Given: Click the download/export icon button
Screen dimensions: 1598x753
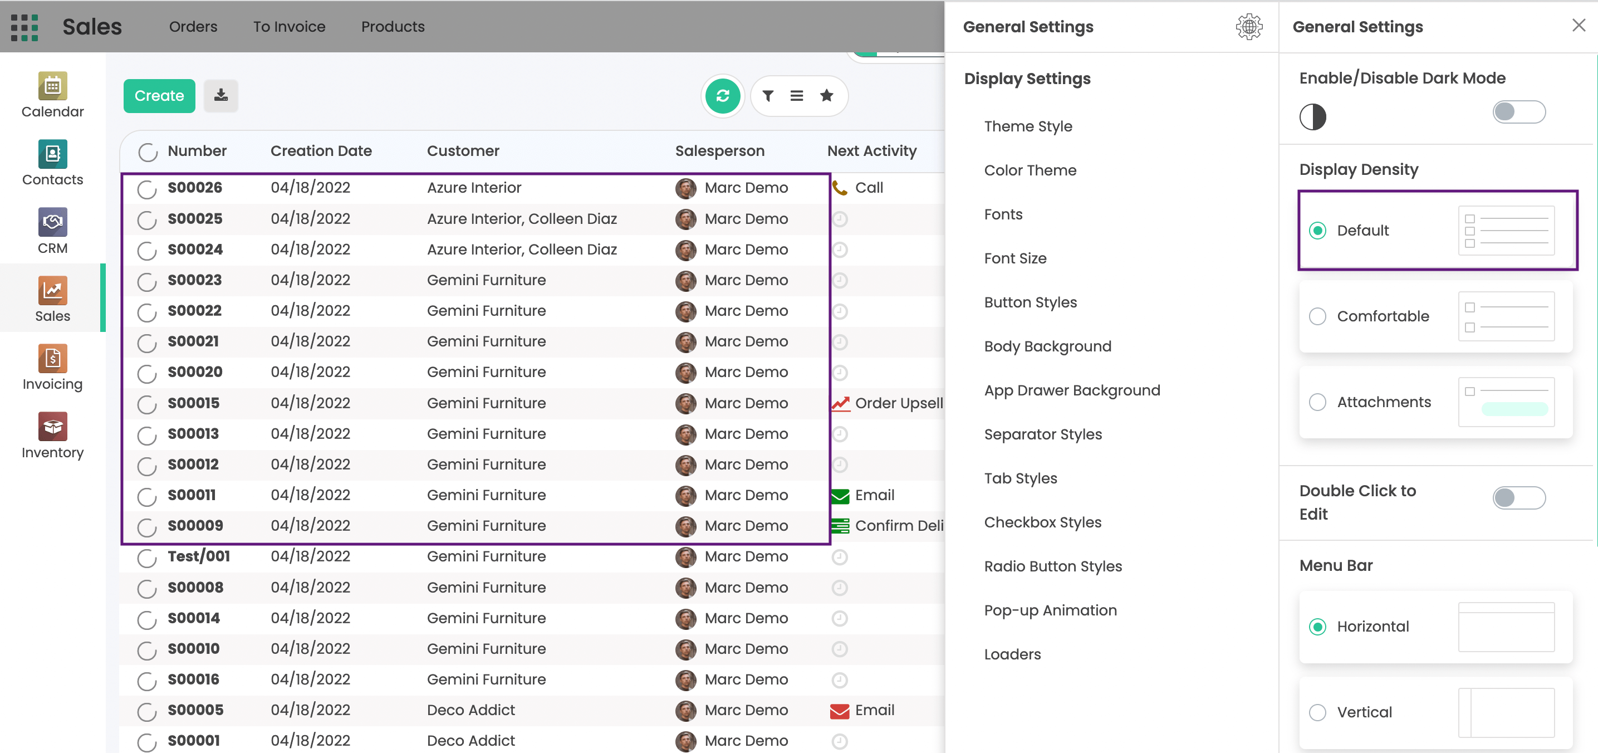Looking at the screenshot, I should pyautogui.click(x=221, y=96).
